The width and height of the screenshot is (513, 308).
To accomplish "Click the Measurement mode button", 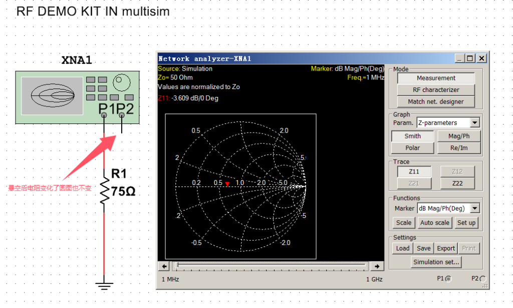I will pyautogui.click(x=436, y=78).
